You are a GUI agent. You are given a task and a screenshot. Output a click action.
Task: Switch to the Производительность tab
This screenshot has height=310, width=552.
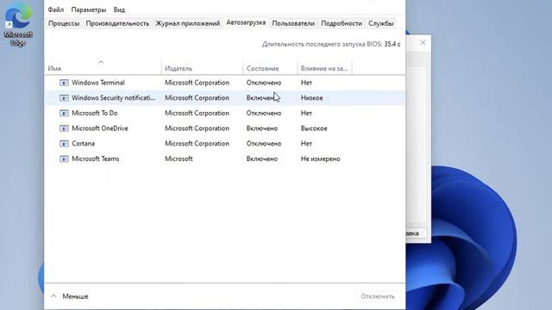click(117, 23)
